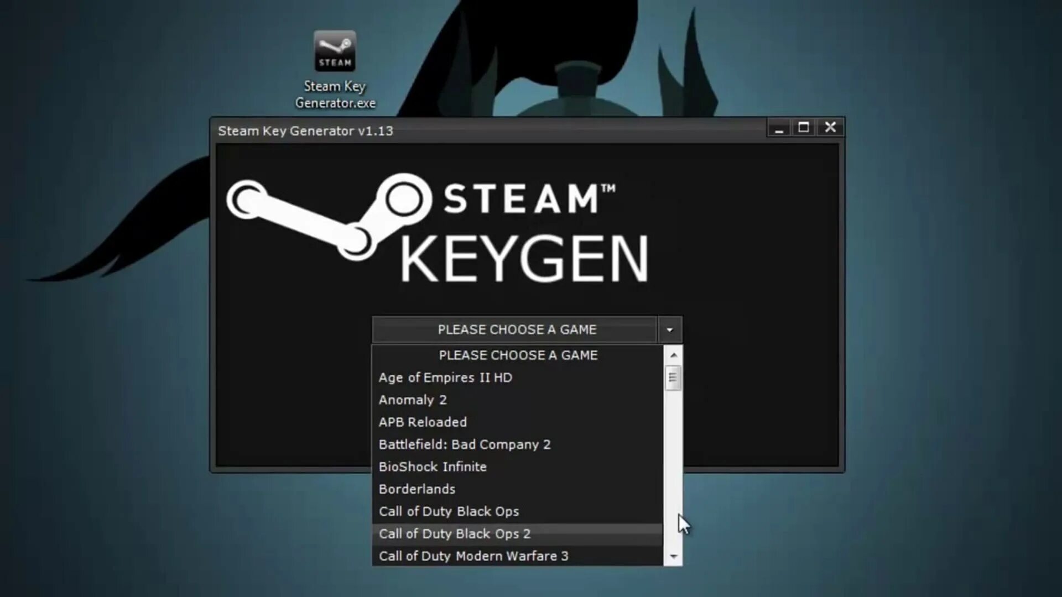Click the PLEASE CHOOSE A GAME button
Screen dimensions: 1062x597
(517, 329)
